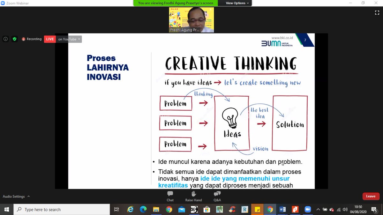This screenshot has width=383, height=215.
Task: Open Microsoft Word from the taskbar
Action: pyautogui.click(x=282, y=209)
